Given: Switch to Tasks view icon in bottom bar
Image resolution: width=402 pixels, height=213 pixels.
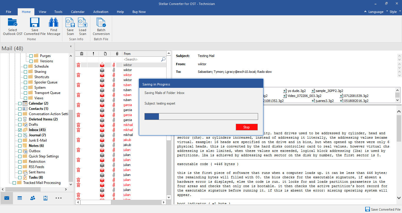Looking at the screenshot, I should [45, 198].
